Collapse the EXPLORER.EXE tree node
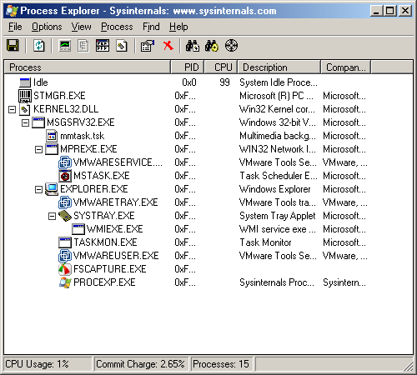 (38, 189)
